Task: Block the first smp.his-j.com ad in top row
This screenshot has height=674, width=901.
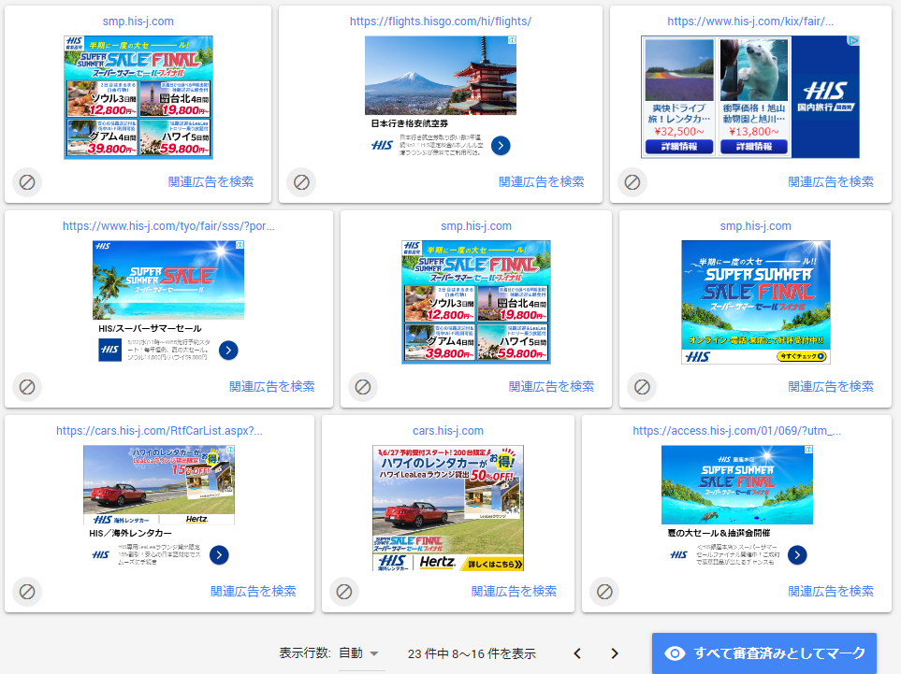Action: click(x=27, y=182)
